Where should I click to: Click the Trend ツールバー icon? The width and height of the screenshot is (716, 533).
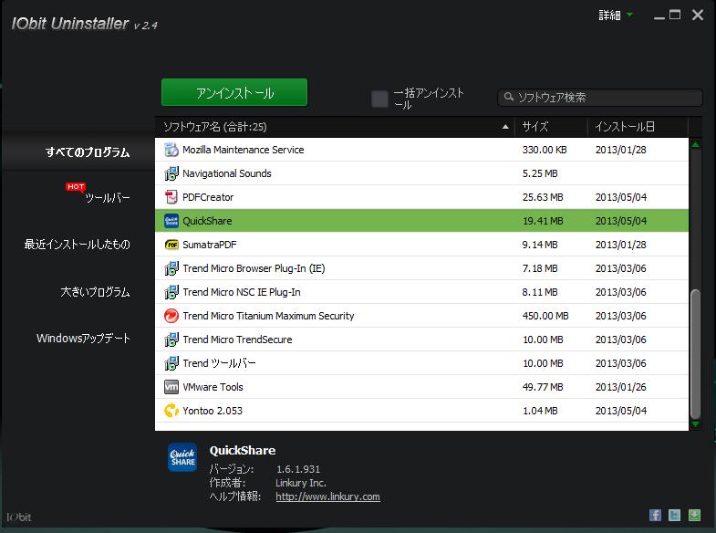tap(171, 363)
